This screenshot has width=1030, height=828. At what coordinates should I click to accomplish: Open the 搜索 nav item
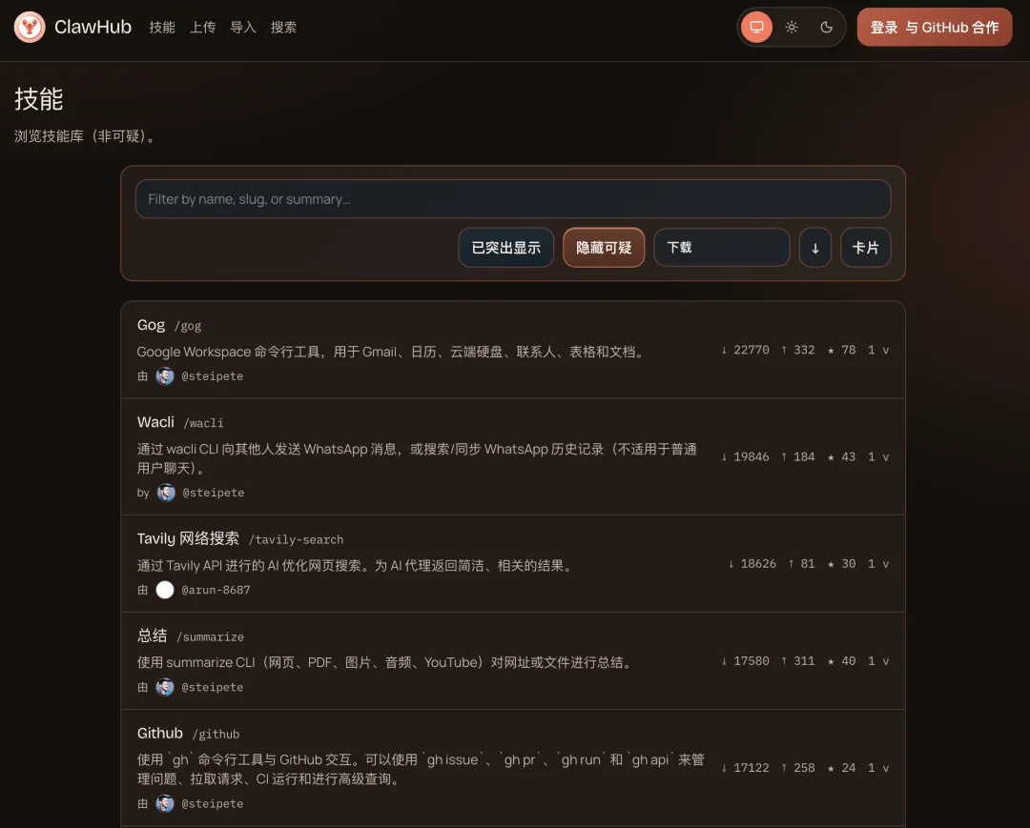coord(284,27)
